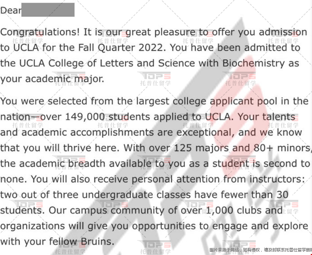The height and width of the screenshot is (255, 312).
Task: Select the word "Biochemistry" in first paragraph
Action: 253,64
